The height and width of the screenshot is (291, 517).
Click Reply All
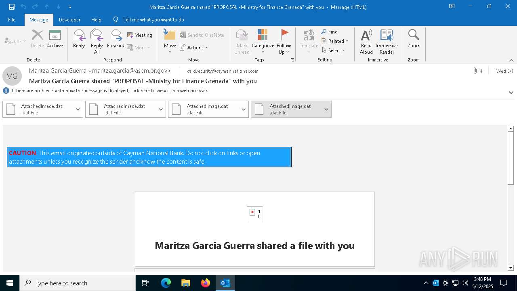click(x=97, y=41)
